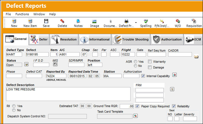Click the Requisition toolbar icon
203x124 pixels.
coord(194,21)
